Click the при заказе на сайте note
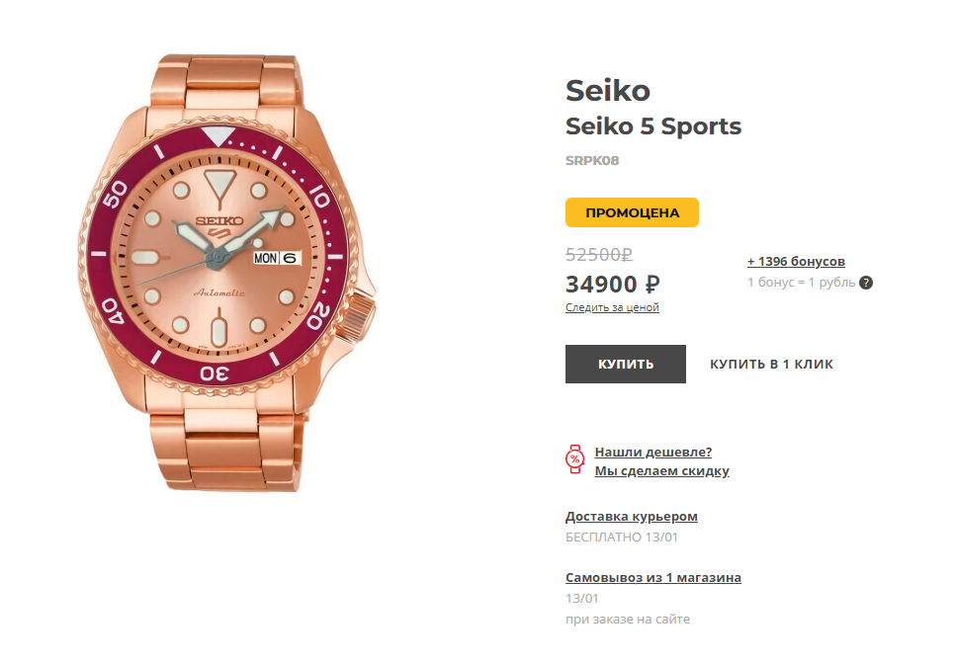Viewport: 956px width, 664px height. [627, 620]
